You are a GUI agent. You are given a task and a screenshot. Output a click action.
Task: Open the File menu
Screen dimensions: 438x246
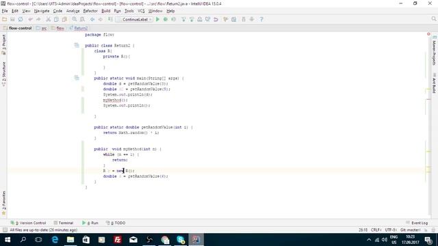(5, 11)
